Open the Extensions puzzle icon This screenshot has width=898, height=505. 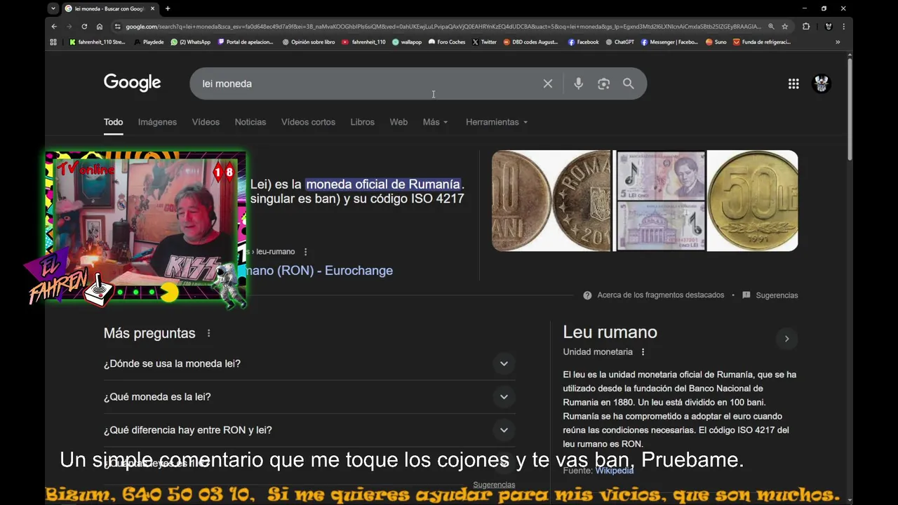coord(806,27)
